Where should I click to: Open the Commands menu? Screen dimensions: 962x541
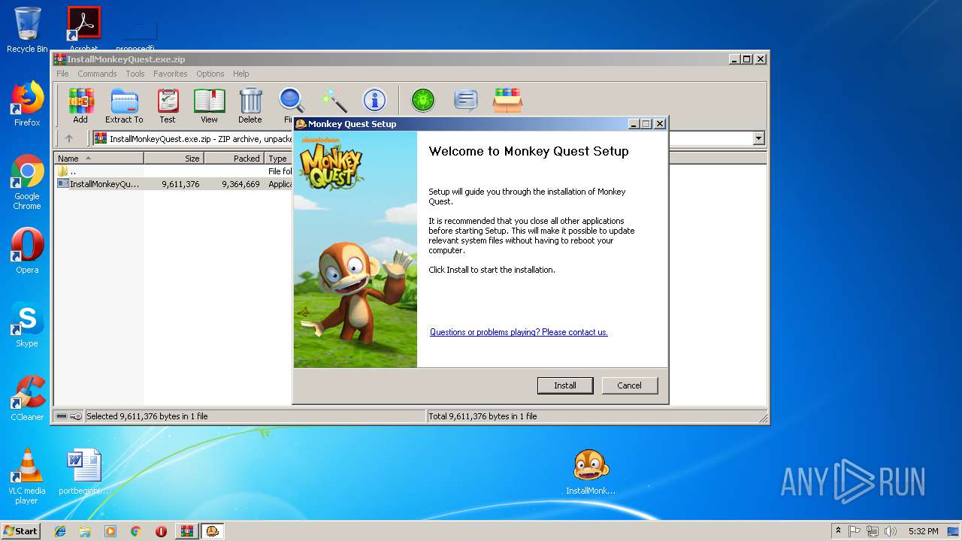tap(97, 74)
